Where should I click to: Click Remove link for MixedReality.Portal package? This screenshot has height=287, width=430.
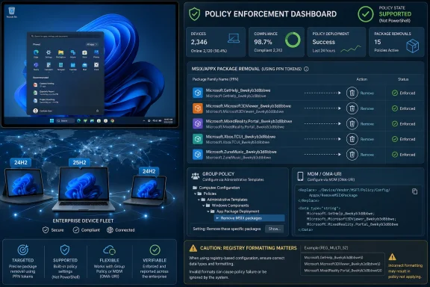367,124
